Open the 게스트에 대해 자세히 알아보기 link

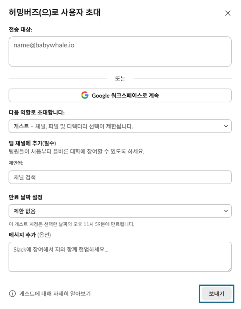[55, 294]
